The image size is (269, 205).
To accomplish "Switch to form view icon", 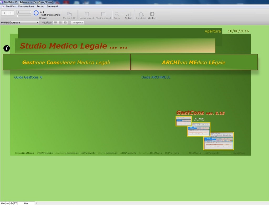I will (55, 23).
